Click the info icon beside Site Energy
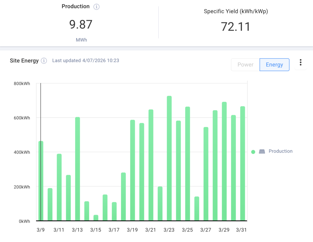Screen dimensions: 313x242 [44, 61]
